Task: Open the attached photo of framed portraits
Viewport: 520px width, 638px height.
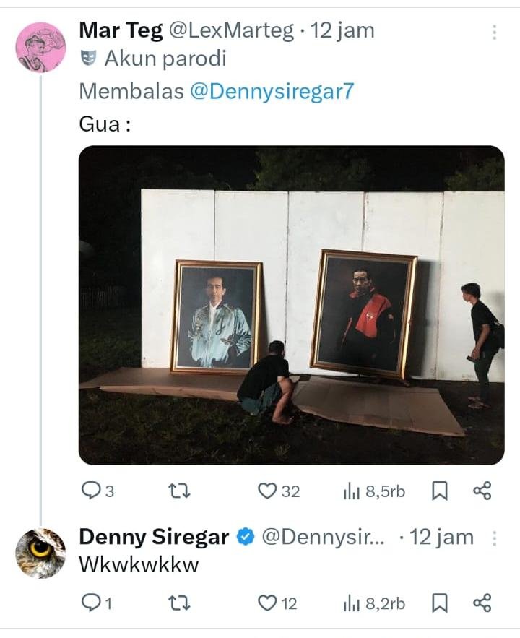Action: tap(291, 305)
